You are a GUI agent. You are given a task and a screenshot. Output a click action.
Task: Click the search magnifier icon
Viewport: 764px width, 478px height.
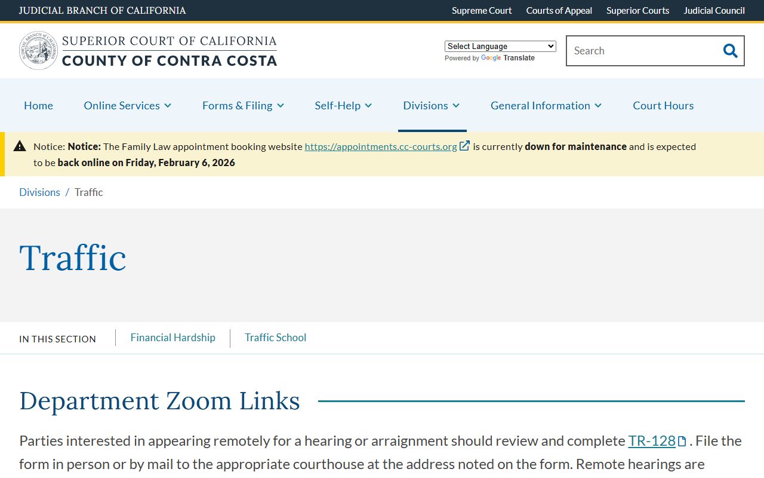click(x=730, y=51)
